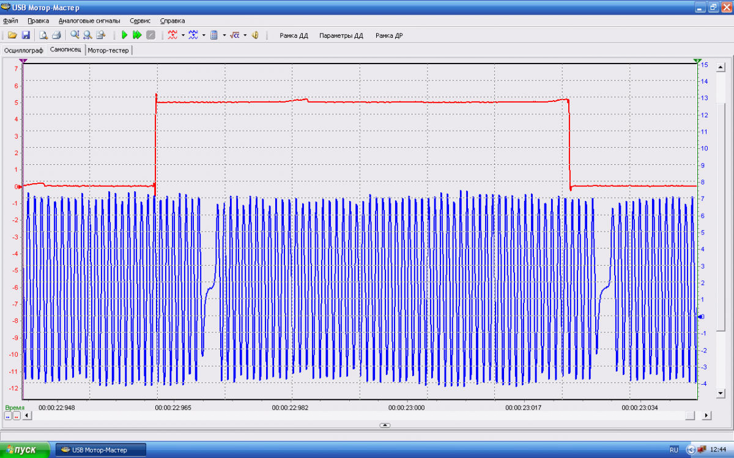The image size is (734, 458).
Task: Open the dropdown beside the square root icon
Action: tap(245, 35)
